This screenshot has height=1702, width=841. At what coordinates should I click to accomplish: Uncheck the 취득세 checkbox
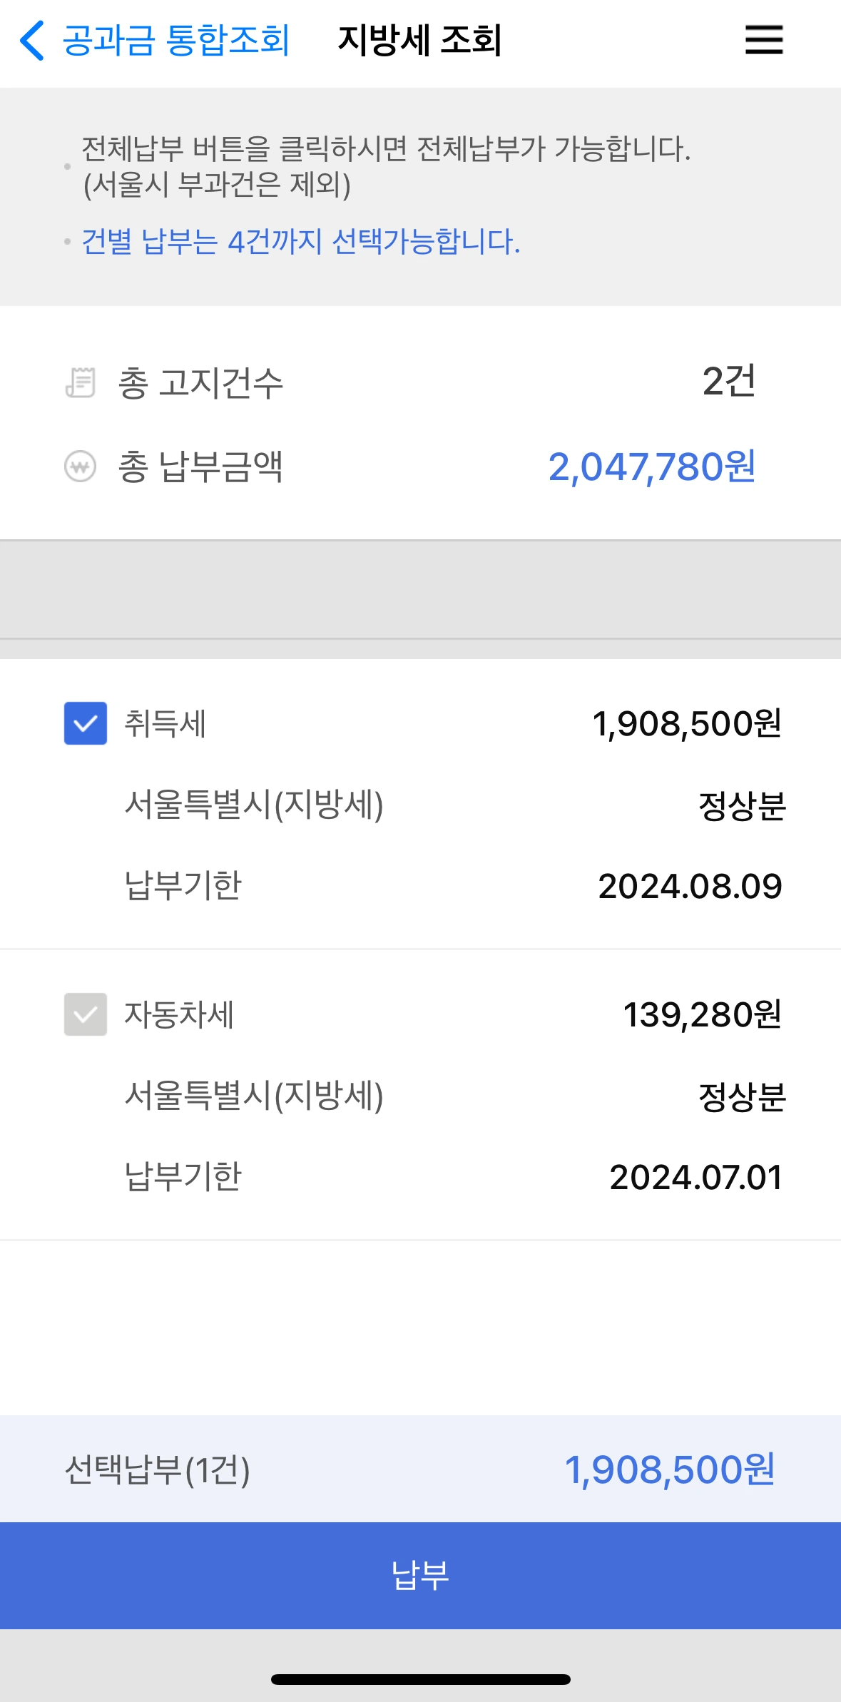[x=86, y=723]
